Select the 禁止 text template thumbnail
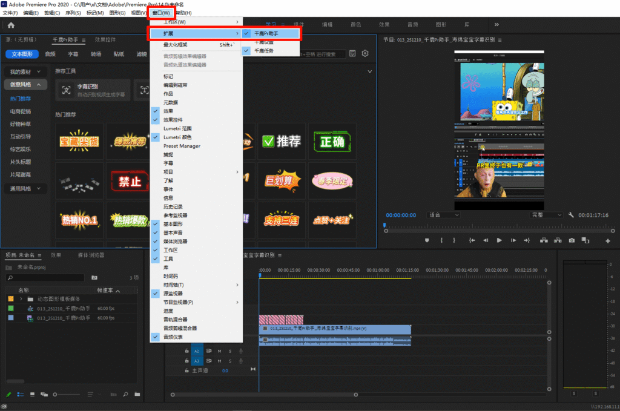This screenshot has width=620, height=411. 131,180
